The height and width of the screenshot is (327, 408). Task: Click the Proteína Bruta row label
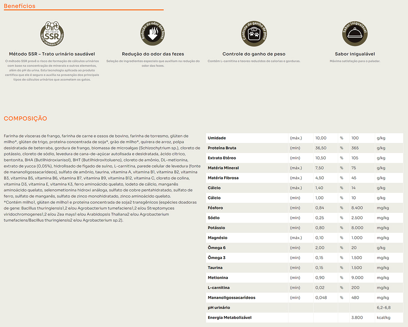[x=222, y=148]
